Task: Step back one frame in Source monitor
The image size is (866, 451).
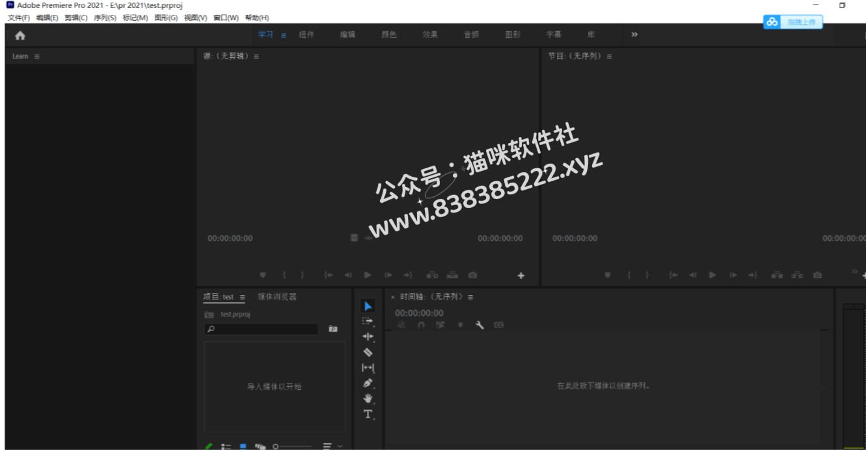Action: [x=348, y=275]
